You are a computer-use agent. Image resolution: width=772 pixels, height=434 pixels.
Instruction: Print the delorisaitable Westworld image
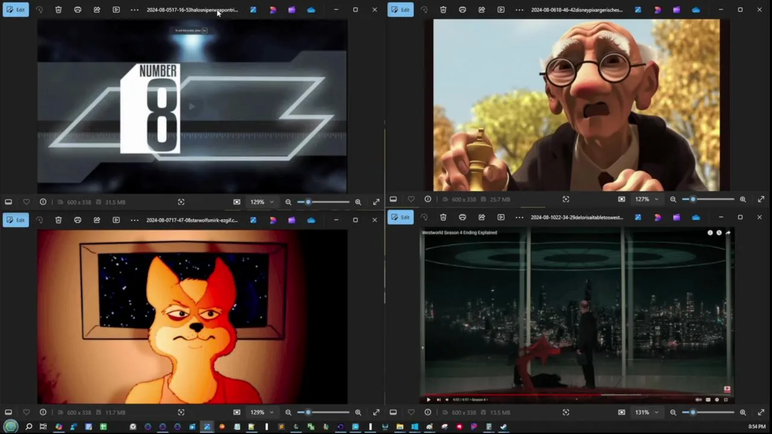(463, 217)
